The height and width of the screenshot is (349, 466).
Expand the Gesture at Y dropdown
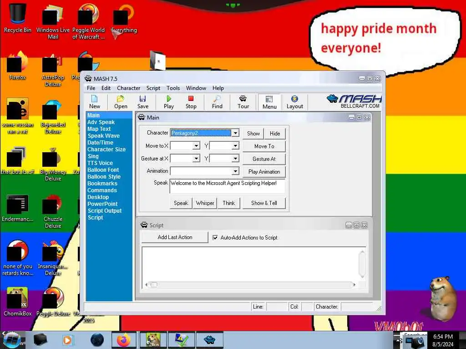235,159
